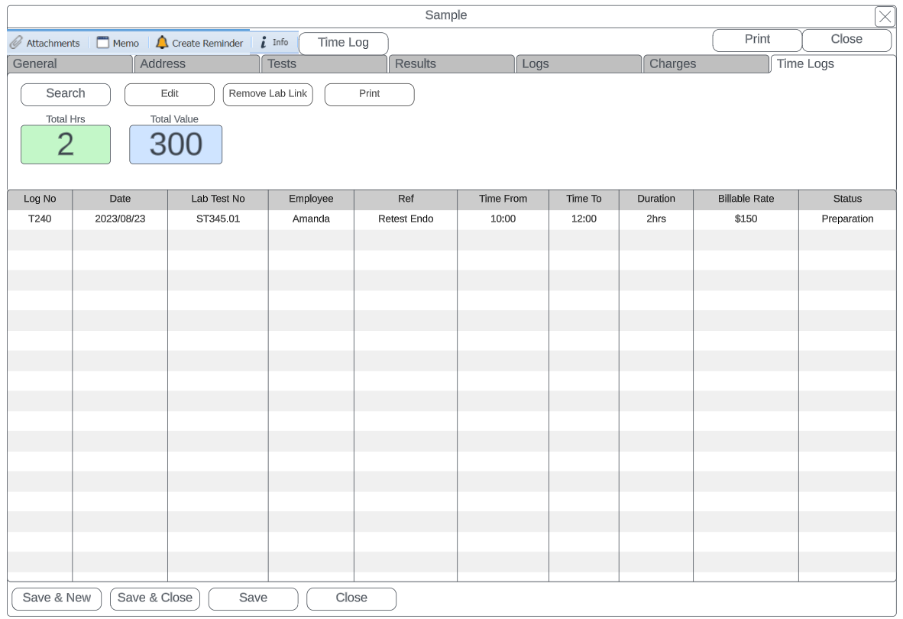Click the Lab Test No column header
Screen dimensions: 903x619
tap(218, 199)
